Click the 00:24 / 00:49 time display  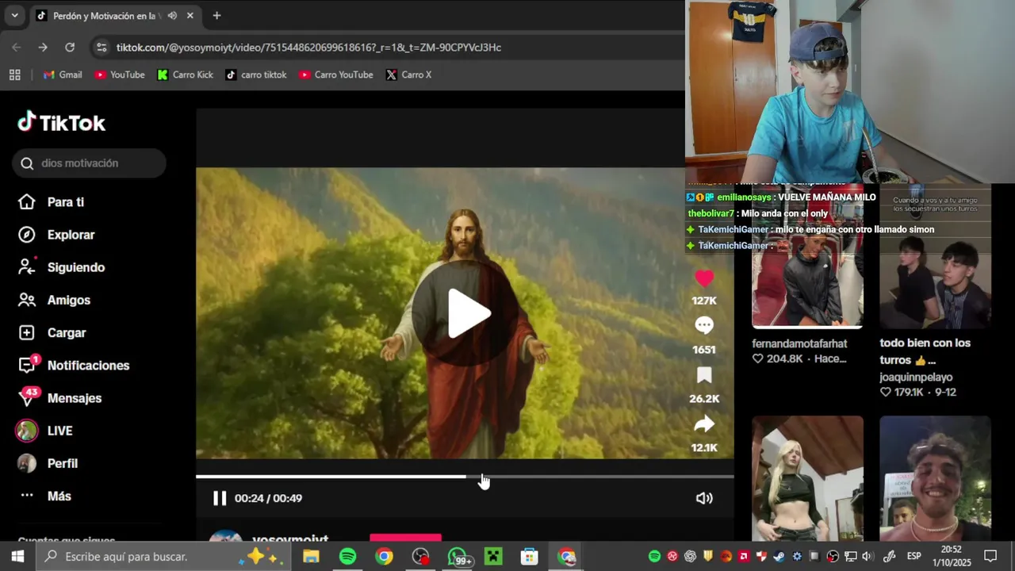268,498
